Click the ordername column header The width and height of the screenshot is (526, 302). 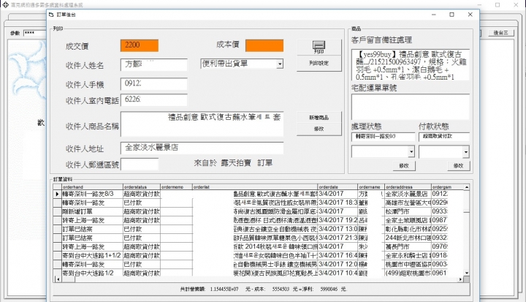click(x=370, y=186)
